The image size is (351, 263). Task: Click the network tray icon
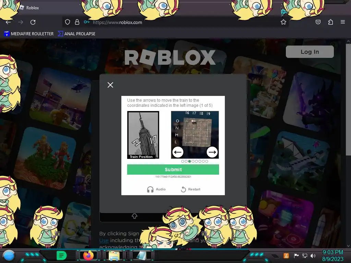305,255
